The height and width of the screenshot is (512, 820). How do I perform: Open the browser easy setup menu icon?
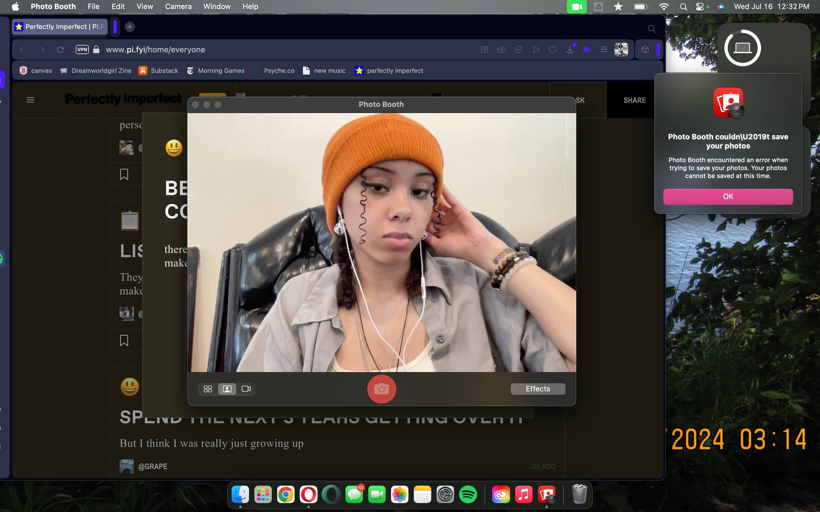click(x=604, y=50)
